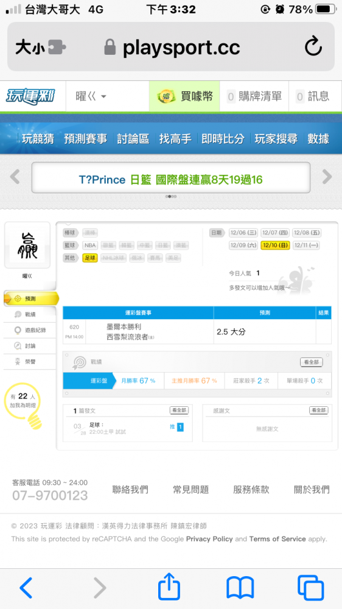
Task: Expand the 曜巜 account dropdown
Action: click(91, 96)
